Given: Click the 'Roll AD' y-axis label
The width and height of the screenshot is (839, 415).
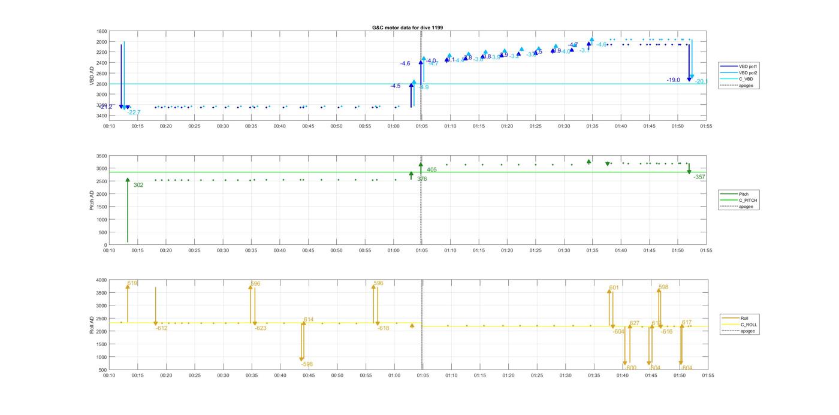Looking at the screenshot, I should 92,324.
